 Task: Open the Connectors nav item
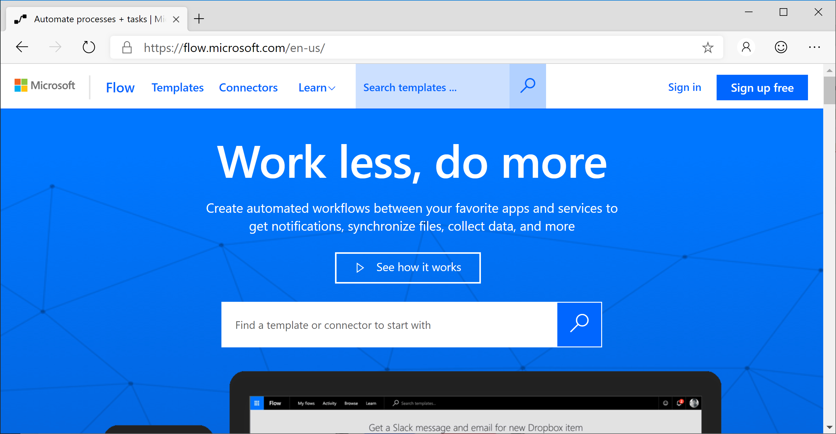point(248,88)
